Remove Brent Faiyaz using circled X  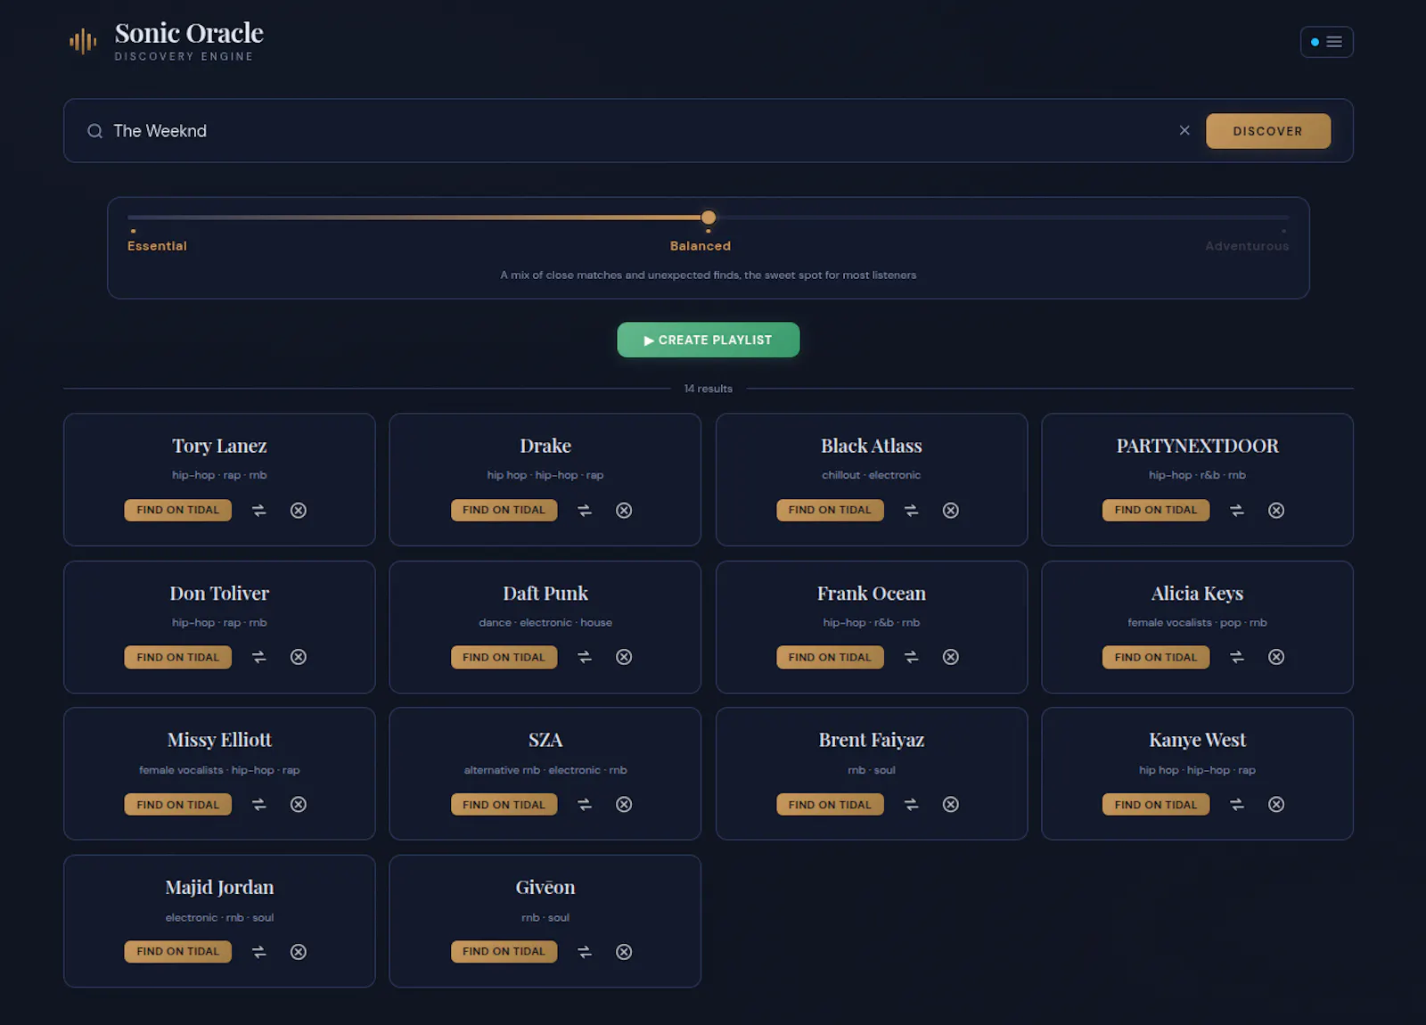(x=951, y=805)
